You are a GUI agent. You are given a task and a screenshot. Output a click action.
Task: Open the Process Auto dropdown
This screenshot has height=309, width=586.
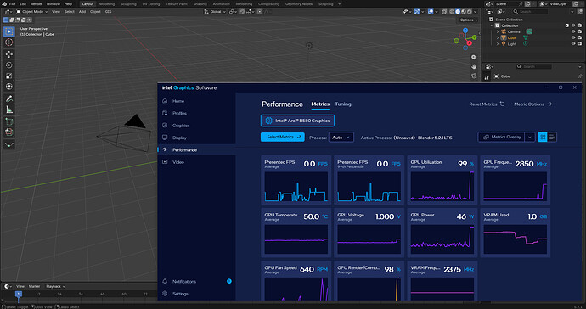coord(341,138)
